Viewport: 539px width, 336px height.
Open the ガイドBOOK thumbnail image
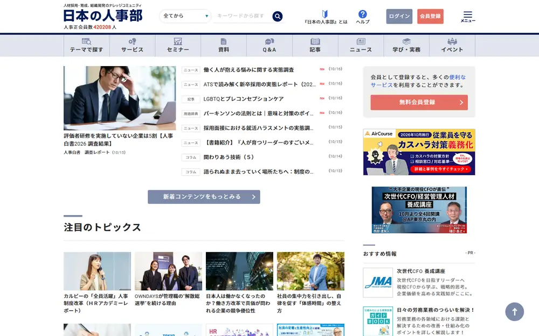click(x=378, y=321)
